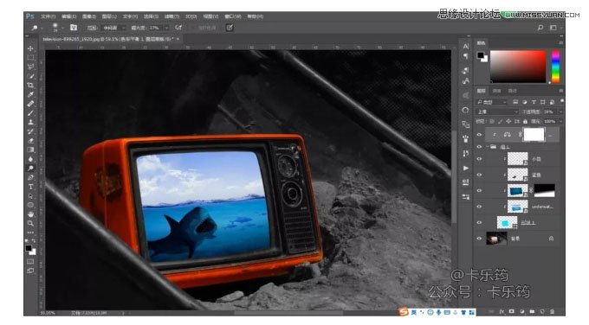
Task: Select the Hand tool
Action: click(30, 214)
